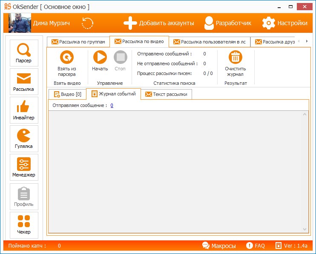Click the refresh arrow next to username

pyautogui.click(x=87, y=23)
